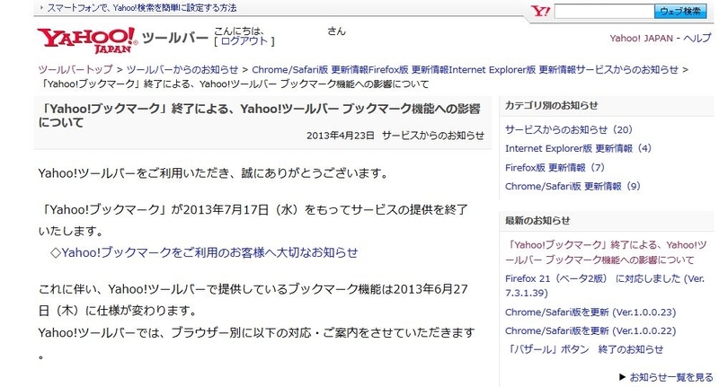Open サービスからのお知らせ breadcrumb link
Screen dimensions: 719x387
(626, 70)
